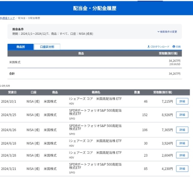
Task: Click the quantity 30
Action: [x=146, y=143]
